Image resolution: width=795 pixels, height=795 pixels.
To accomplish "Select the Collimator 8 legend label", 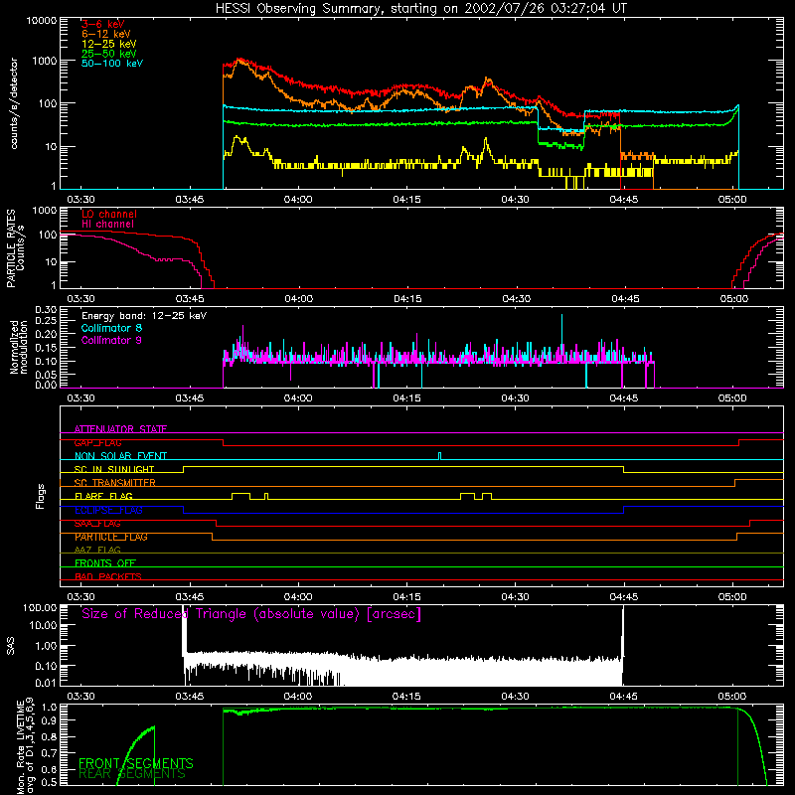I will [111, 328].
